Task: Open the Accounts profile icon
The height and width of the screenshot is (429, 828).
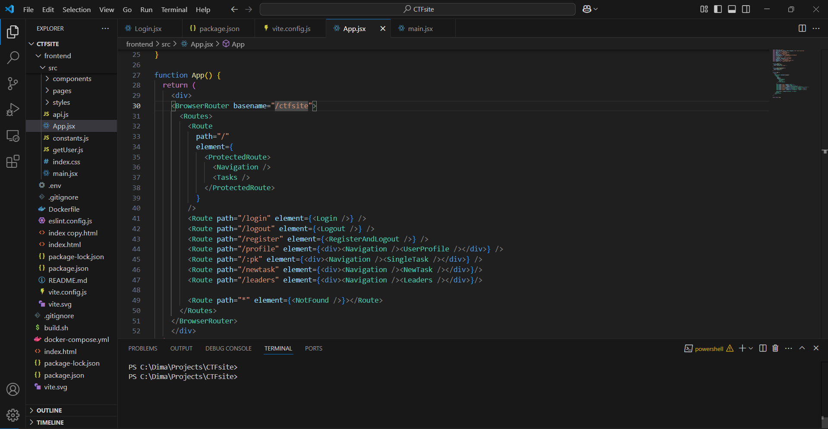Action: click(x=13, y=389)
